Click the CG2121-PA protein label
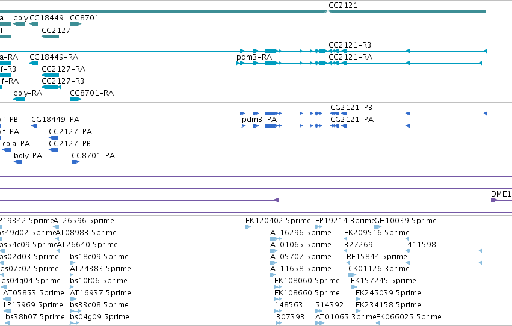 pyautogui.click(x=352, y=120)
